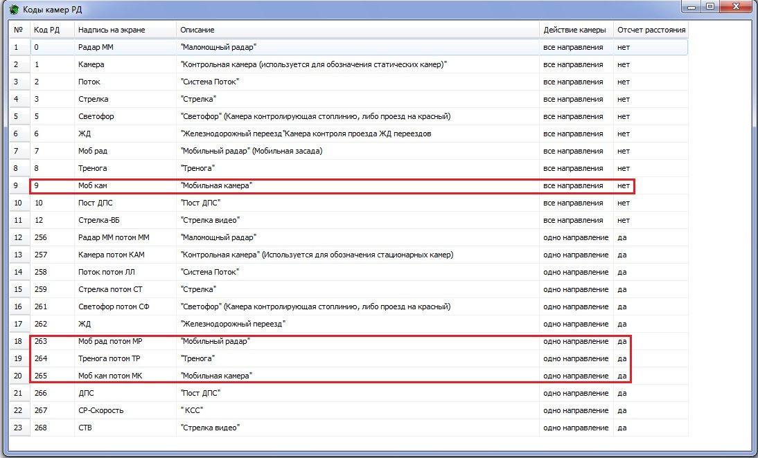Click row number 17 in the № column
The width and height of the screenshot is (758, 458).
coord(18,324)
